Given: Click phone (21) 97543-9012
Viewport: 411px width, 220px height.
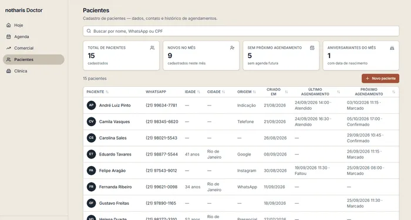Looking at the screenshot, I should pos(161,171).
